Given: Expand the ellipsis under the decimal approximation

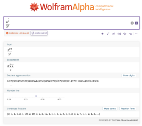Looking at the screenshot, I should click(x=11, y=85).
